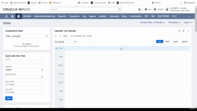The image size is (197, 111).
Task: Open the Insert Before dropdown
Action: [24, 77]
